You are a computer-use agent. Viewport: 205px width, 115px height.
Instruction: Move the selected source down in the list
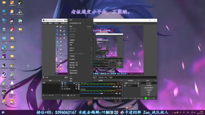(x=74, y=95)
